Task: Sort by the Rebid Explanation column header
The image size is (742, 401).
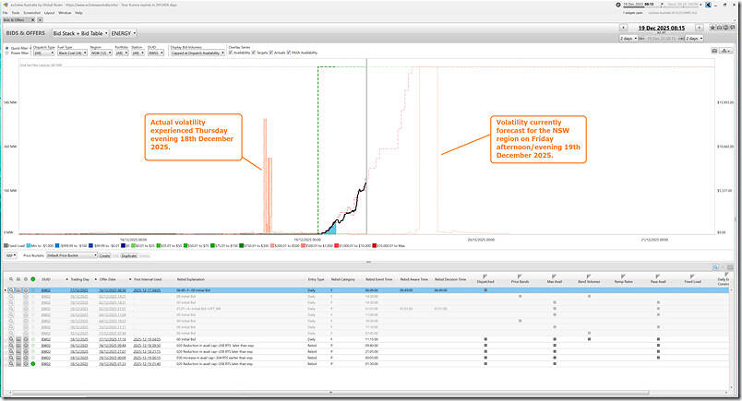Action: (190, 277)
